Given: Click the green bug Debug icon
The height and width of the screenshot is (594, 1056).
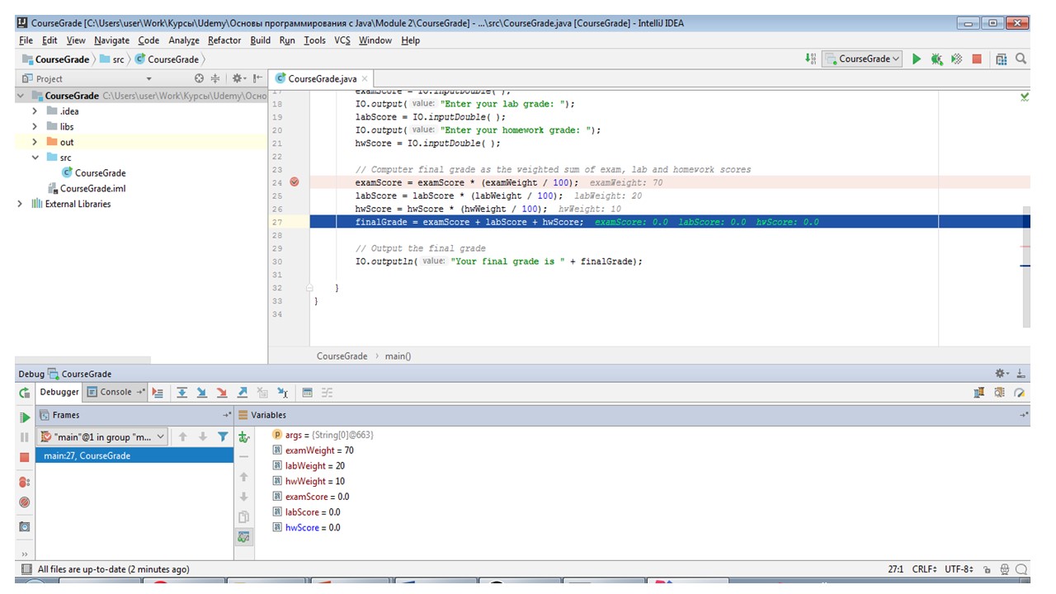Looking at the screenshot, I should point(936,59).
